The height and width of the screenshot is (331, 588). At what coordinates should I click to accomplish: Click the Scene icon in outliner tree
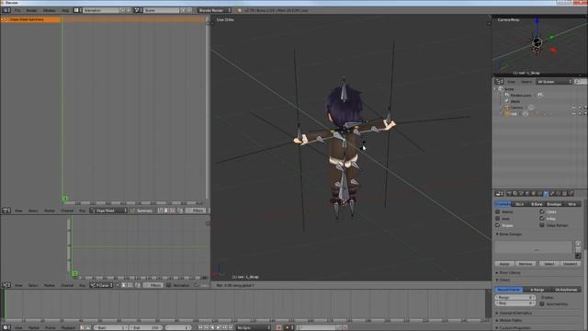501,89
